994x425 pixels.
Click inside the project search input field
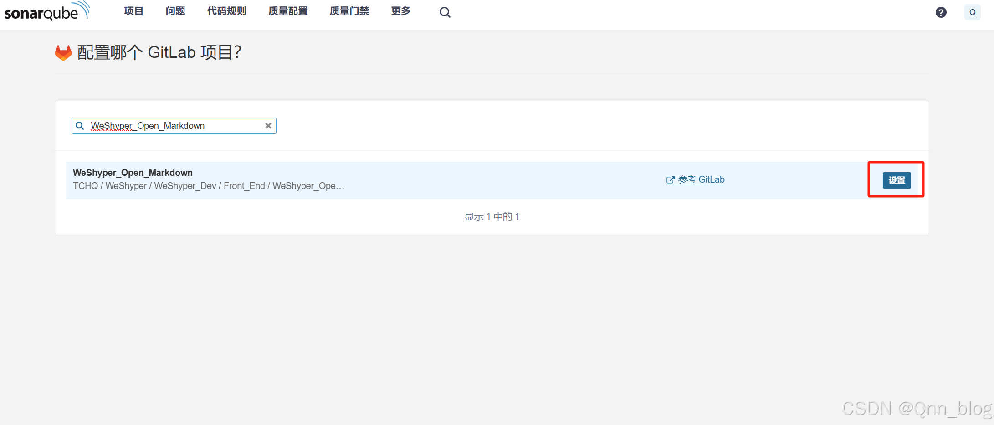click(173, 126)
